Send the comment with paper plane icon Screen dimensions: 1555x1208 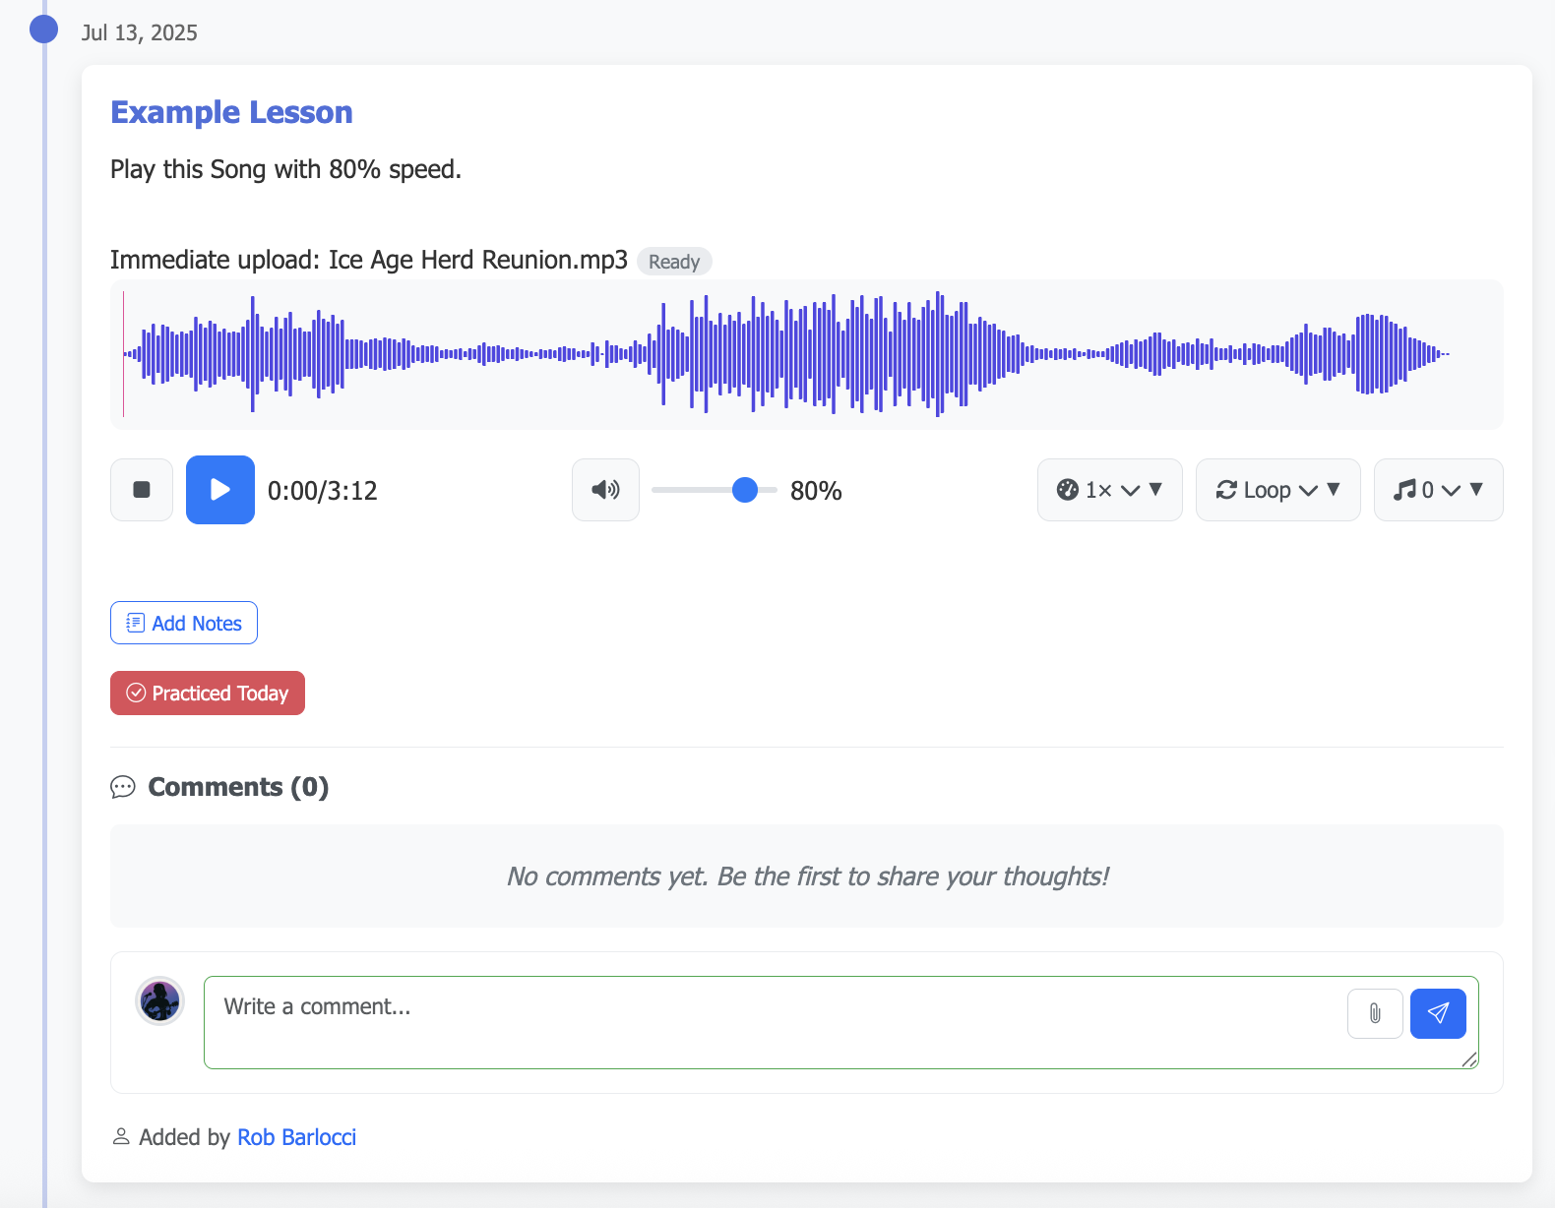pyautogui.click(x=1438, y=1013)
